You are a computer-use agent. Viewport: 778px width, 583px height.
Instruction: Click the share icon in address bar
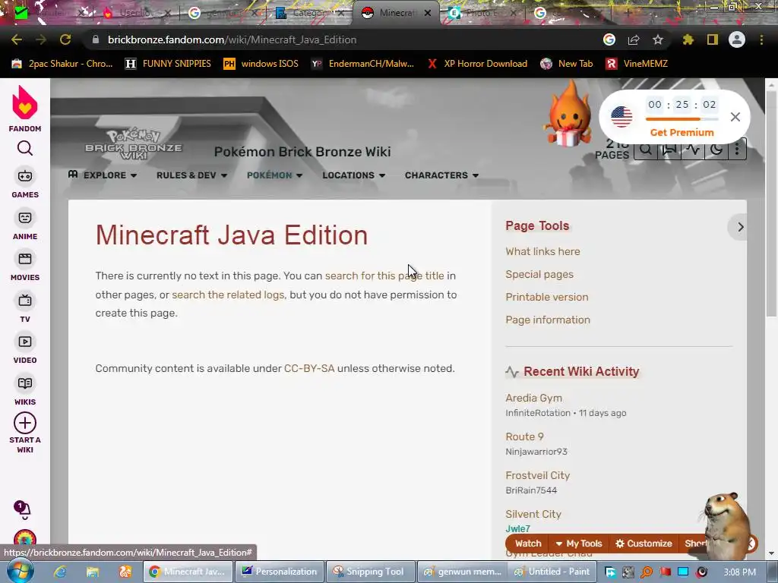(x=634, y=39)
